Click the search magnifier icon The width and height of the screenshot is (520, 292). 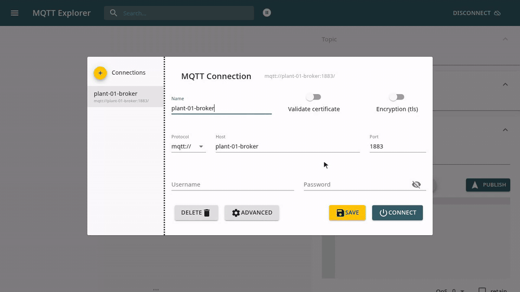[113, 13]
